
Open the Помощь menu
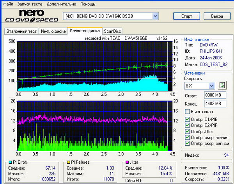tap(88, 4)
